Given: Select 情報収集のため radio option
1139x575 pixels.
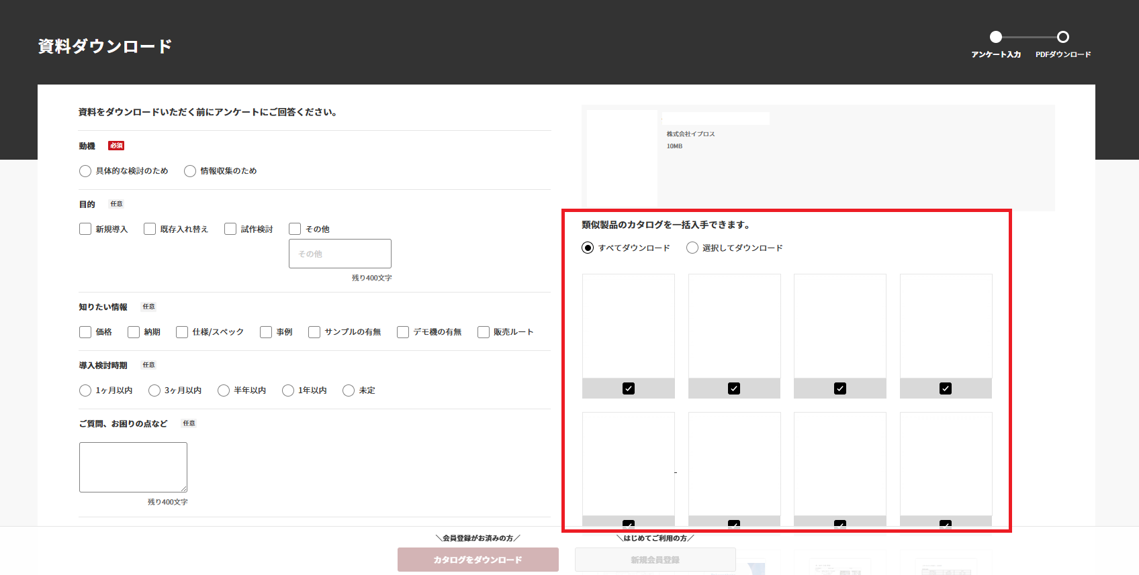Looking at the screenshot, I should coord(190,171).
